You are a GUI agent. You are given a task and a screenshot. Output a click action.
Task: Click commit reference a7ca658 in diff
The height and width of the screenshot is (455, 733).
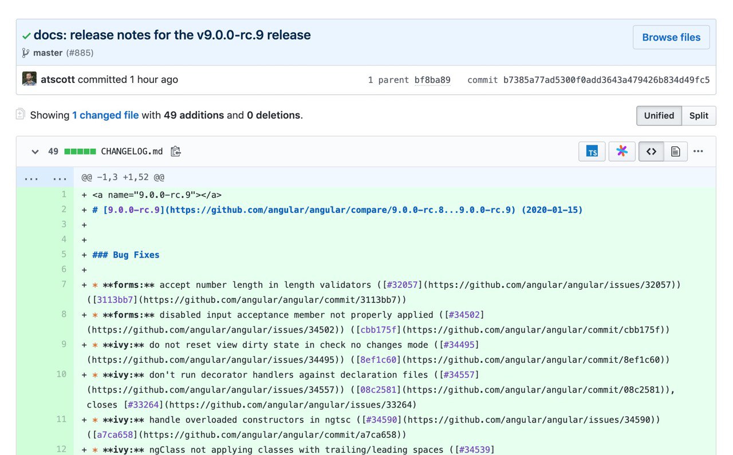tap(115, 434)
